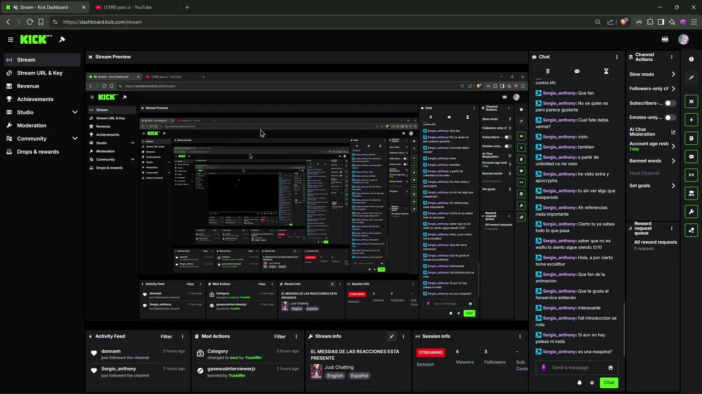
Task: Open Mod Actions three-dot menu
Action: pos(296,337)
